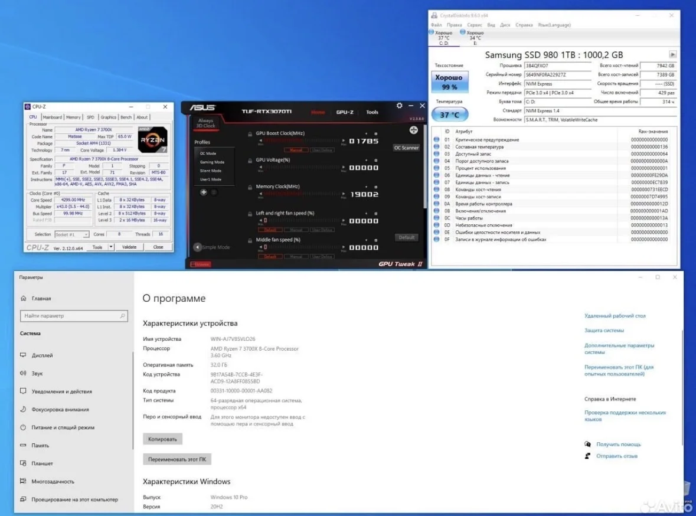Click GPU Voltage slider track
Screen dimensions: 696x516
click(x=302, y=168)
